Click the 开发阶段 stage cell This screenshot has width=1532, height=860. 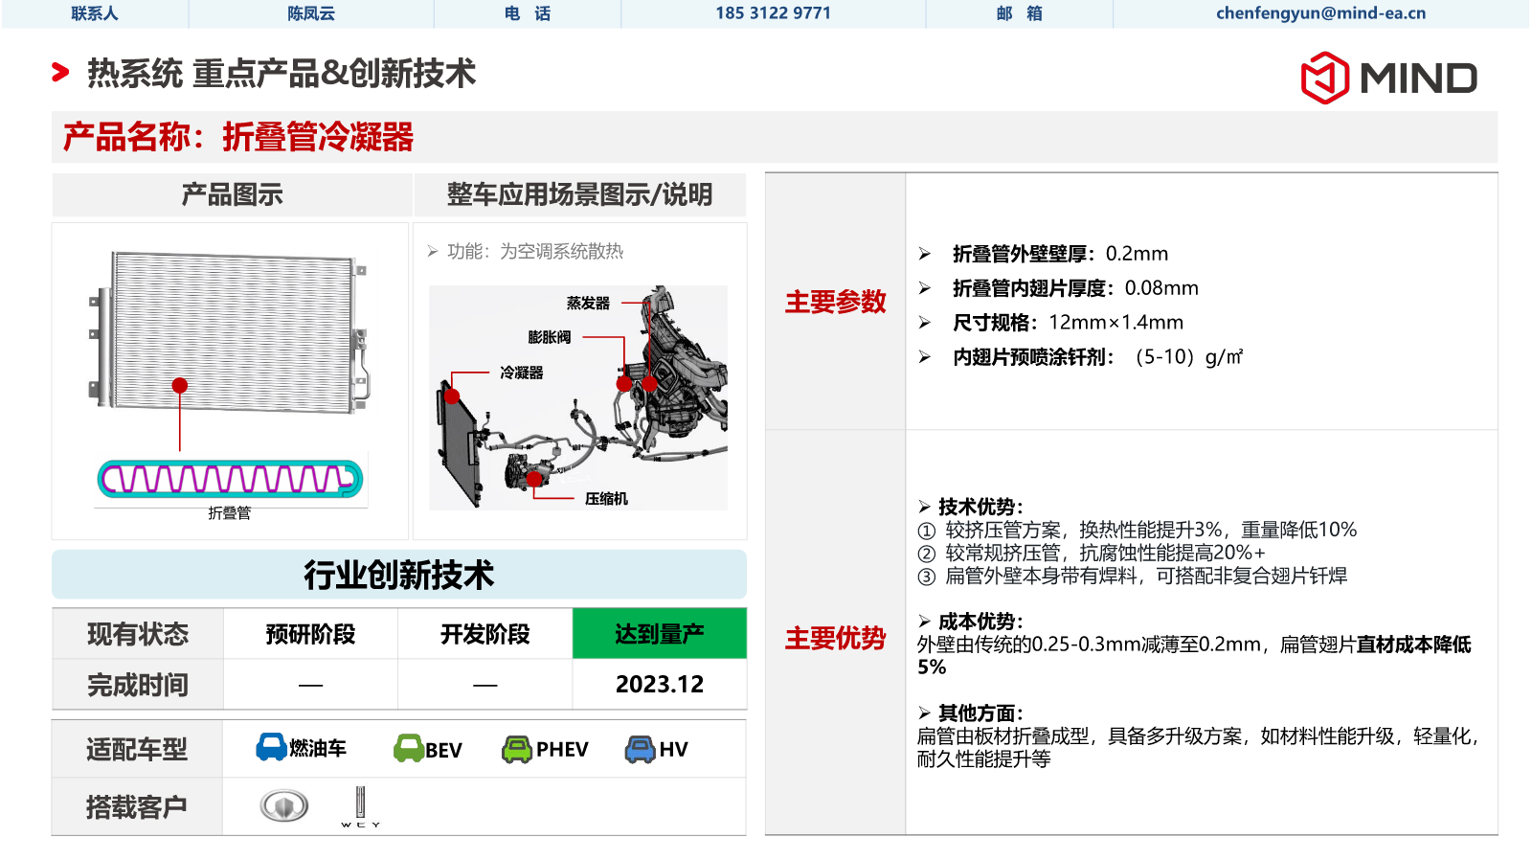[x=484, y=634]
